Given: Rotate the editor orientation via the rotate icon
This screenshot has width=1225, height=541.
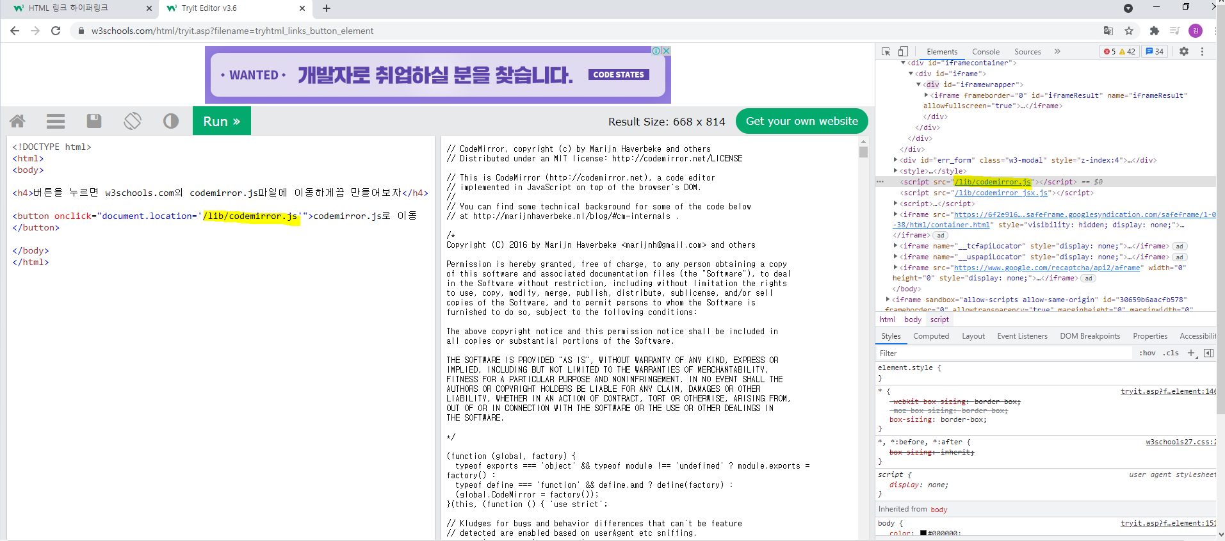Looking at the screenshot, I should click(x=133, y=121).
